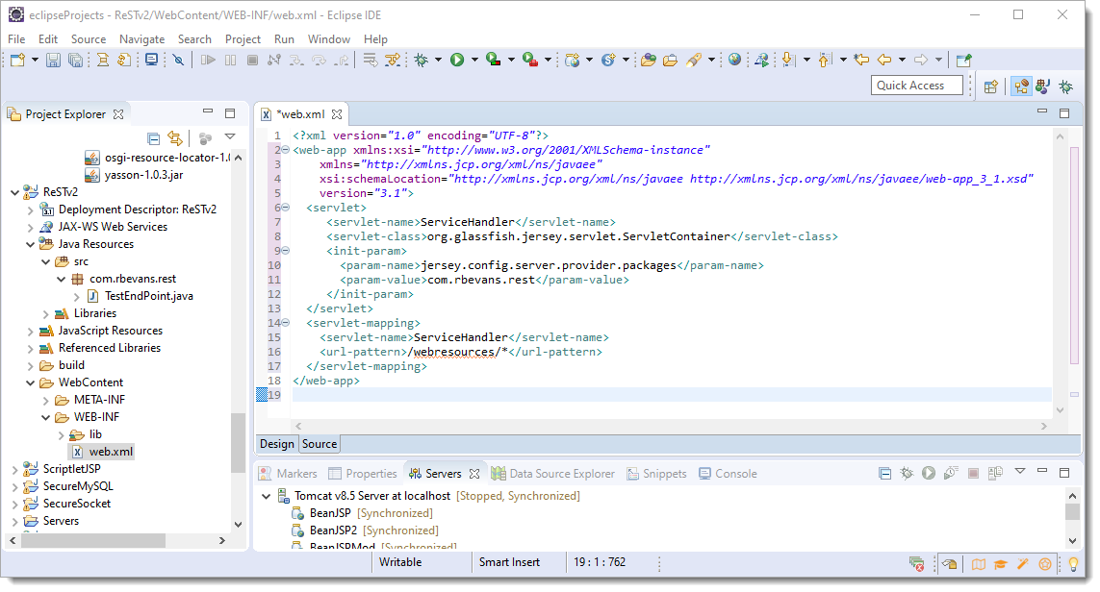This screenshot has height=592, width=1100.
Task: Fold the servlet element at line 6
Action: pos(286,209)
